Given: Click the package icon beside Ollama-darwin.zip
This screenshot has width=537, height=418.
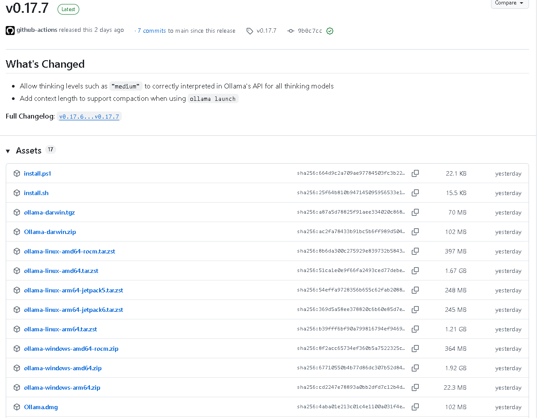Looking at the screenshot, I should point(17,232).
